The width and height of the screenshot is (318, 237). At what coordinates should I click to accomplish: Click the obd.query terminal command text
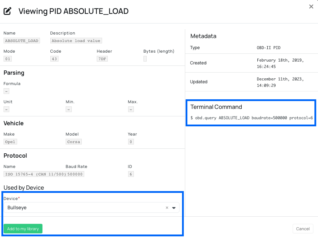(x=251, y=117)
